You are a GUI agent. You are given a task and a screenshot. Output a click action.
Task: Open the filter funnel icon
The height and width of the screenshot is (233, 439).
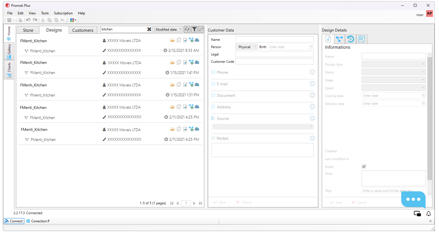pos(194,29)
